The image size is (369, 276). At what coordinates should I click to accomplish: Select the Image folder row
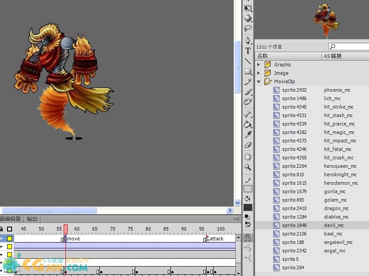pyautogui.click(x=312, y=73)
